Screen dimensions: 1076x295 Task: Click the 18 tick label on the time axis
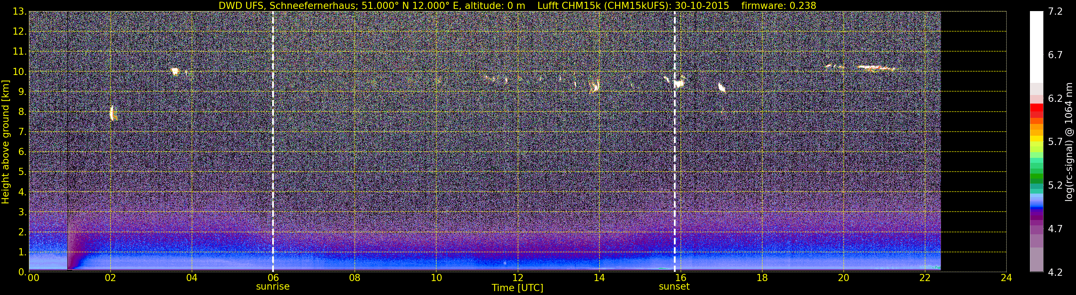click(762, 278)
